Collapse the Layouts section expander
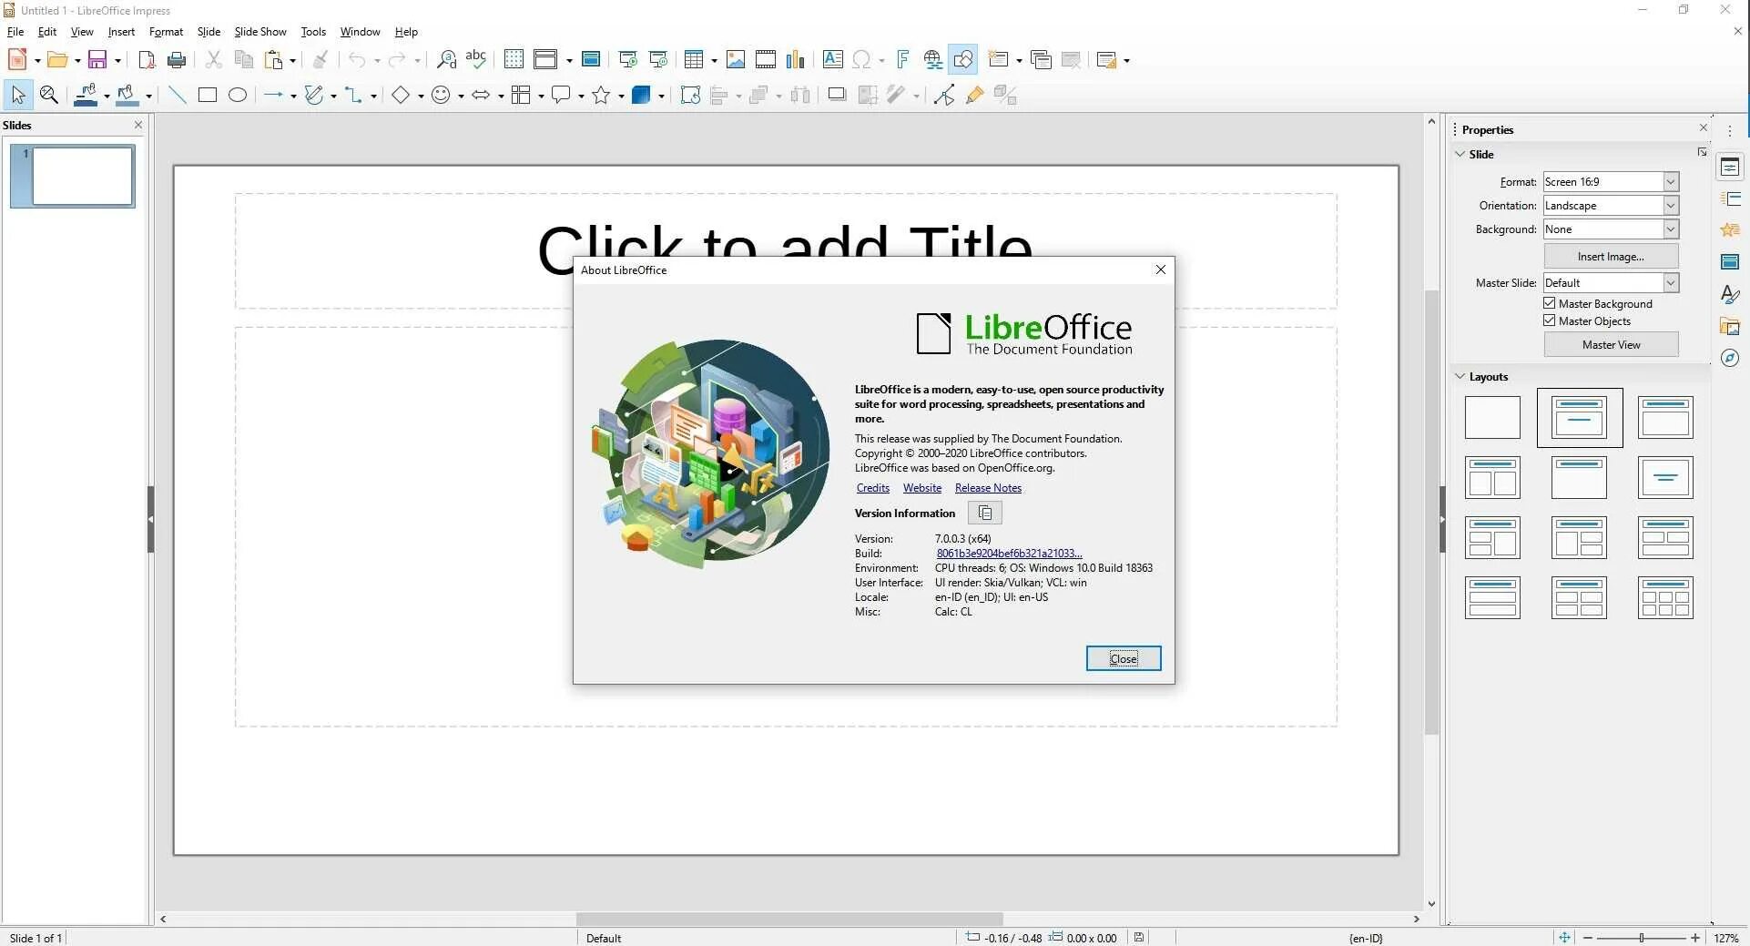 tap(1460, 376)
